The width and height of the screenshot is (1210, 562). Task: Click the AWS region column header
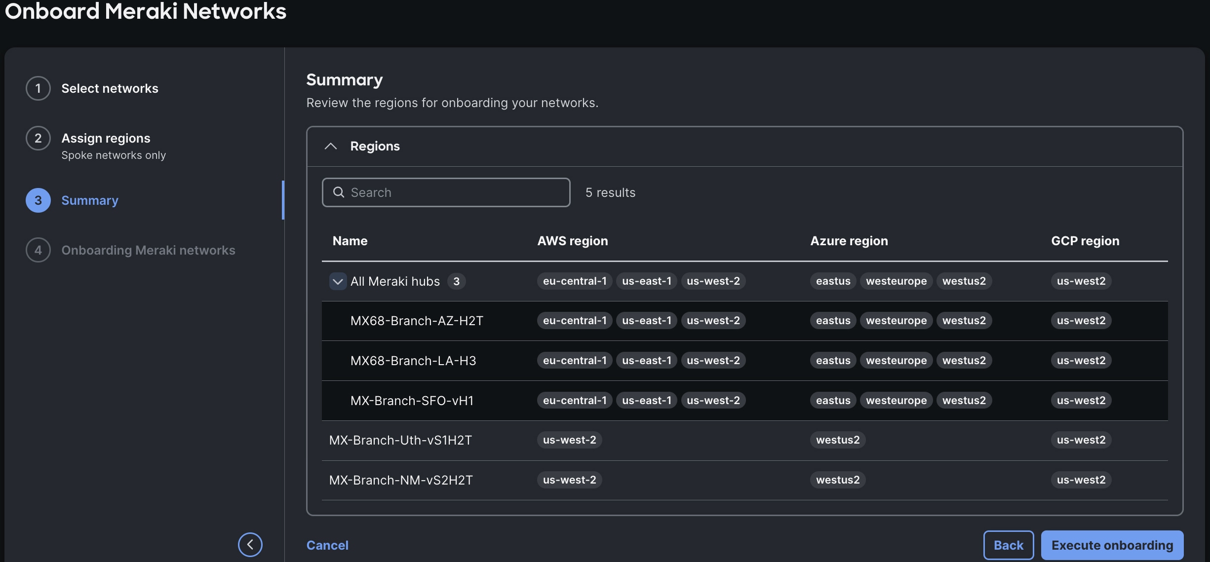(573, 241)
